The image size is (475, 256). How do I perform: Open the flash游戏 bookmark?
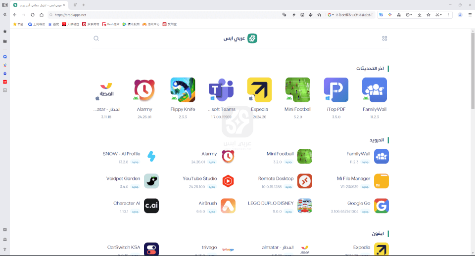click(x=110, y=24)
